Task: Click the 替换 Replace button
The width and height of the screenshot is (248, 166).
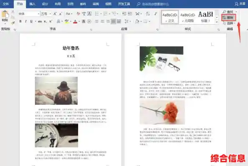Action: 229,18
